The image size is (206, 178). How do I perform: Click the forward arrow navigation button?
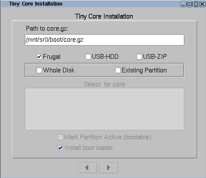click(x=109, y=168)
